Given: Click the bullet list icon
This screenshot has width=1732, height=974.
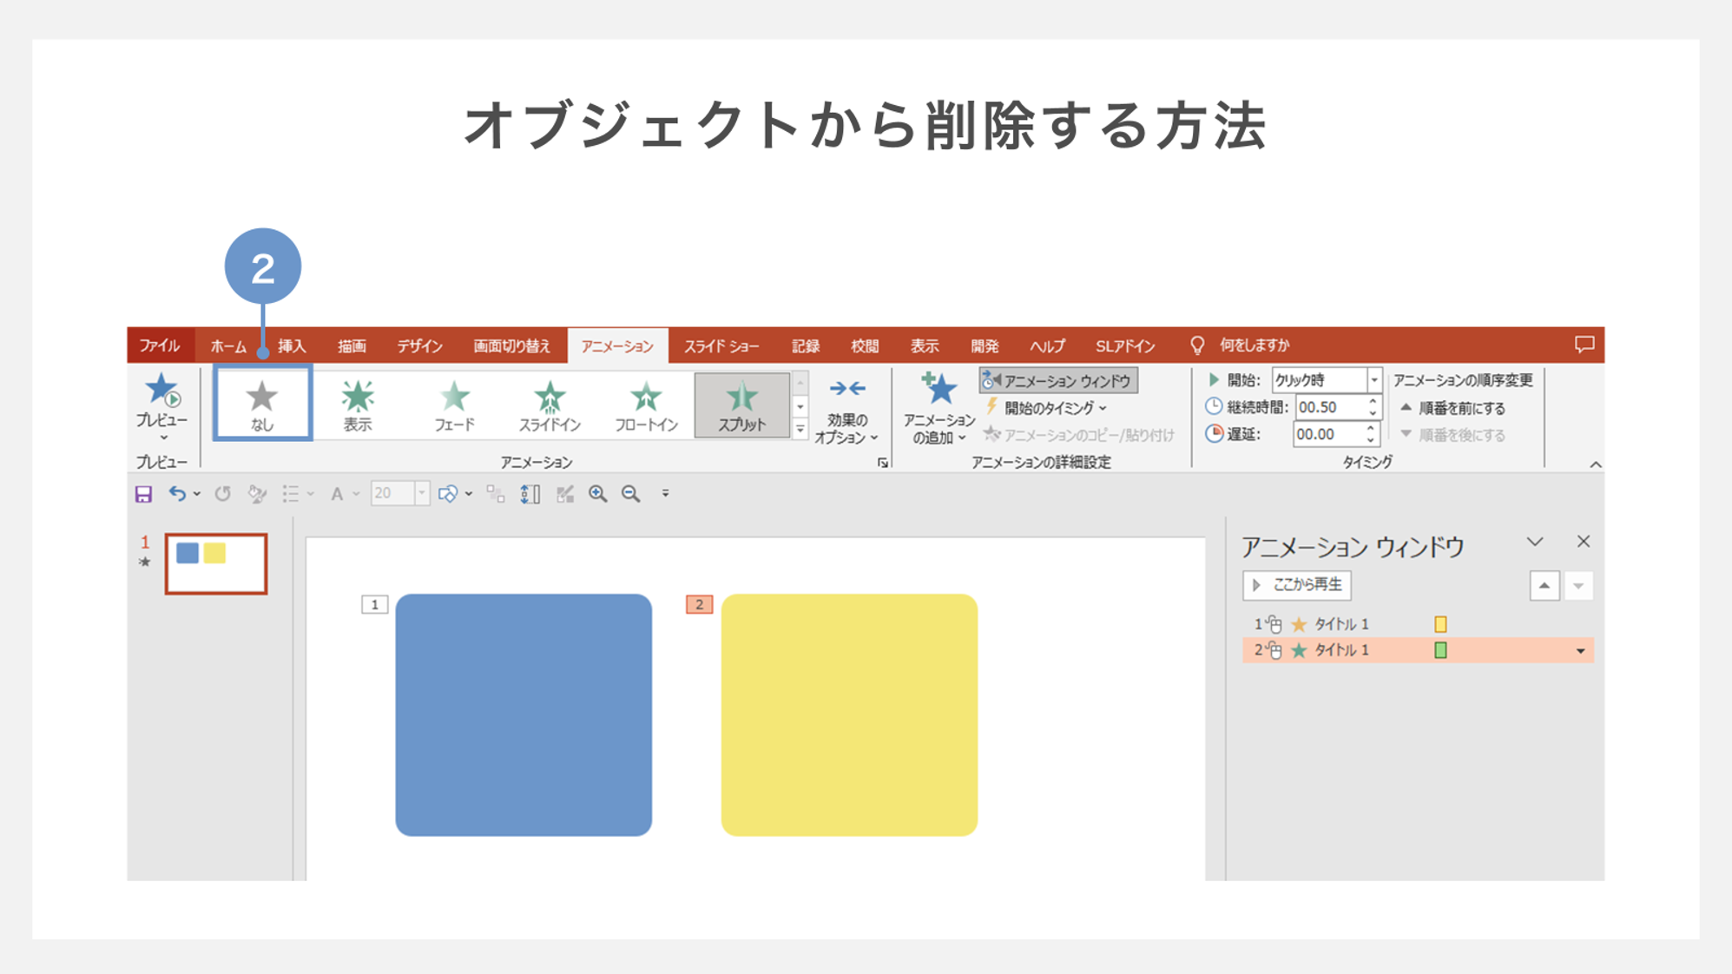Looking at the screenshot, I should 291,494.
